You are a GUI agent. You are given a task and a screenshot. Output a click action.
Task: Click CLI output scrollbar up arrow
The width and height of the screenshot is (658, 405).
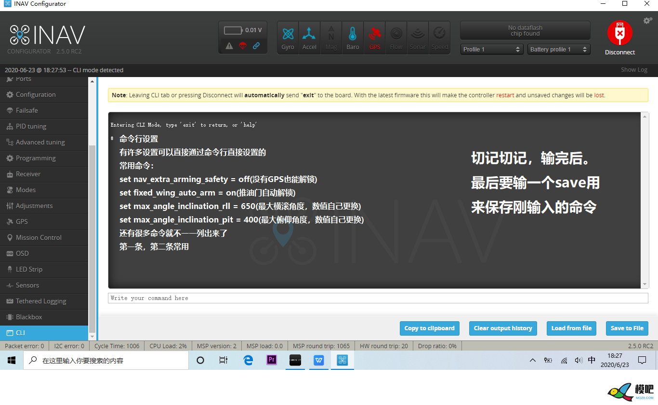pyautogui.click(x=645, y=116)
